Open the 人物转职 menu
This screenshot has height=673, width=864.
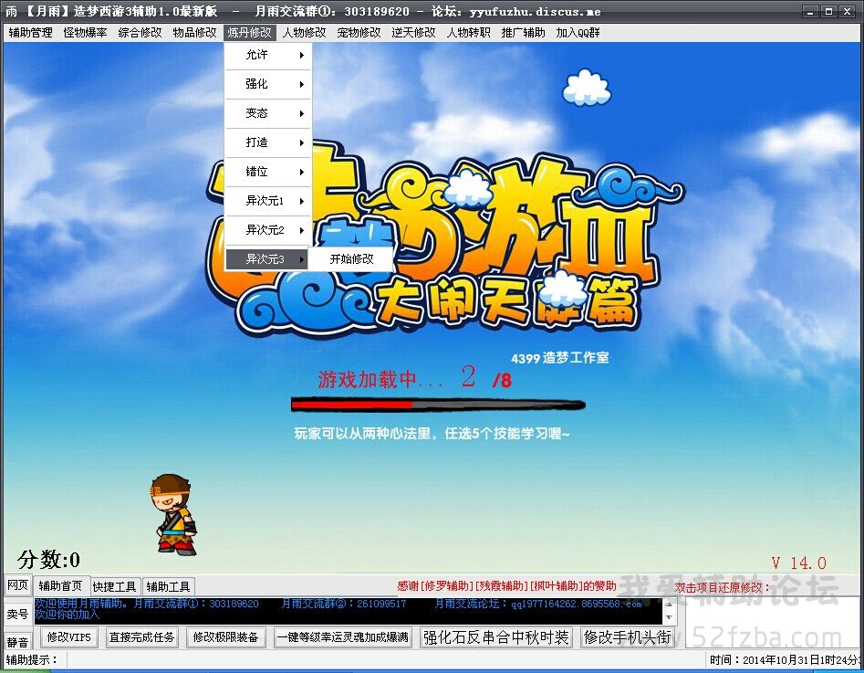point(468,33)
